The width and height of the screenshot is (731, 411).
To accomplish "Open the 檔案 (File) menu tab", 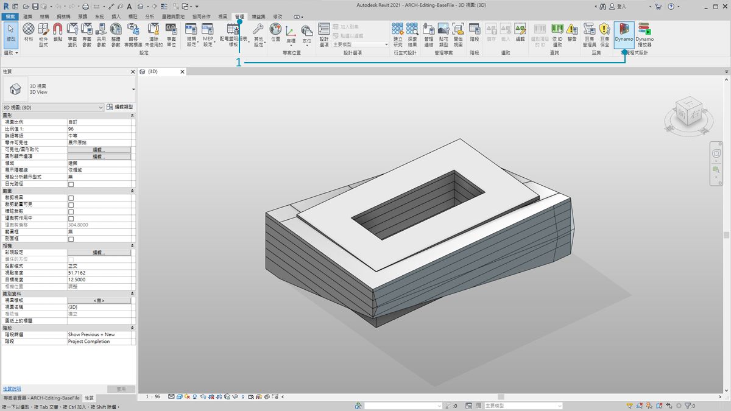I will [10, 16].
